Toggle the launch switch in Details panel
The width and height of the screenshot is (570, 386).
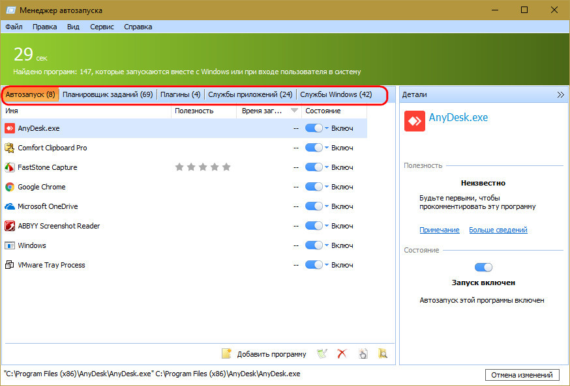483,268
